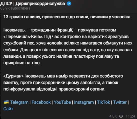Open the YouTube link
This screenshot has height=119, width=137.
coord(62,102)
